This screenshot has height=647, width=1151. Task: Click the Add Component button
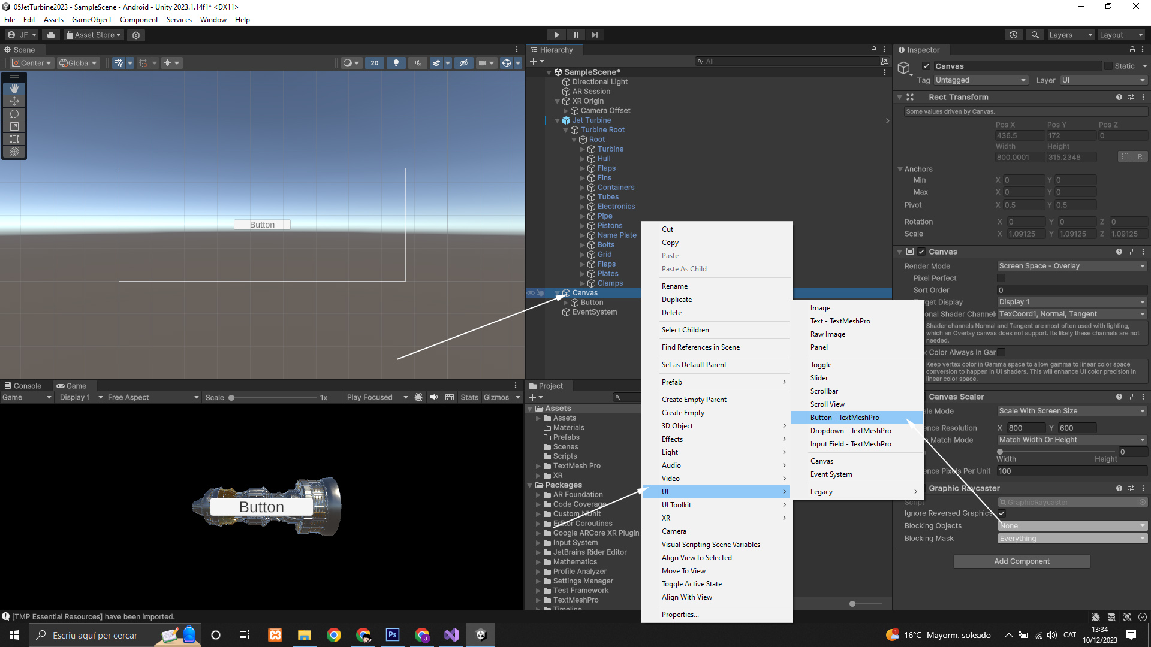(x=1022, y=561)
